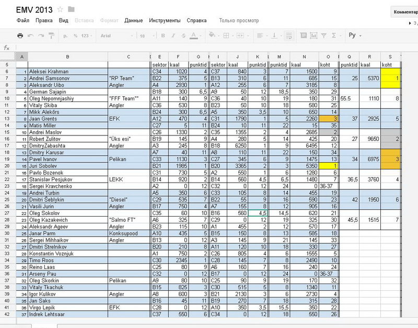Toggle Bold formatting button

tap(163, 36)
